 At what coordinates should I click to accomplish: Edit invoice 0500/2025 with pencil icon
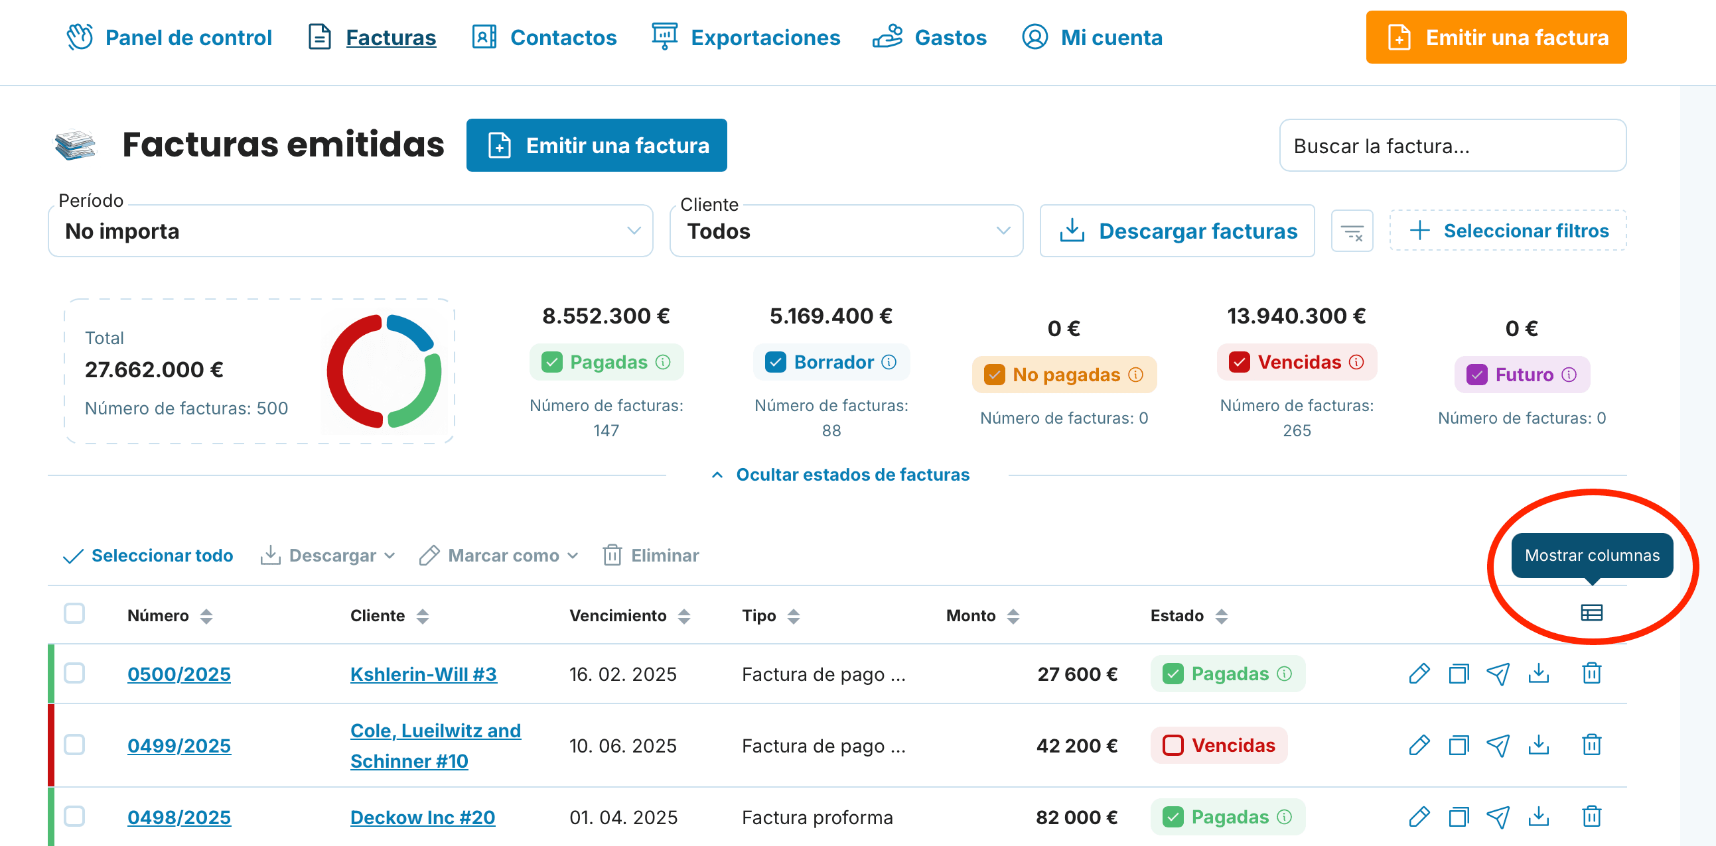1419,674
